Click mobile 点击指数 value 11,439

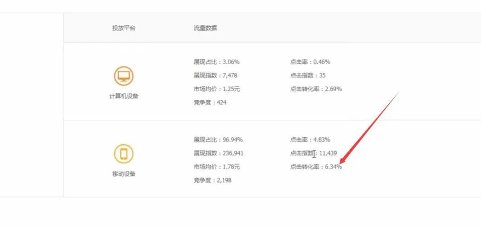[328, 153]
